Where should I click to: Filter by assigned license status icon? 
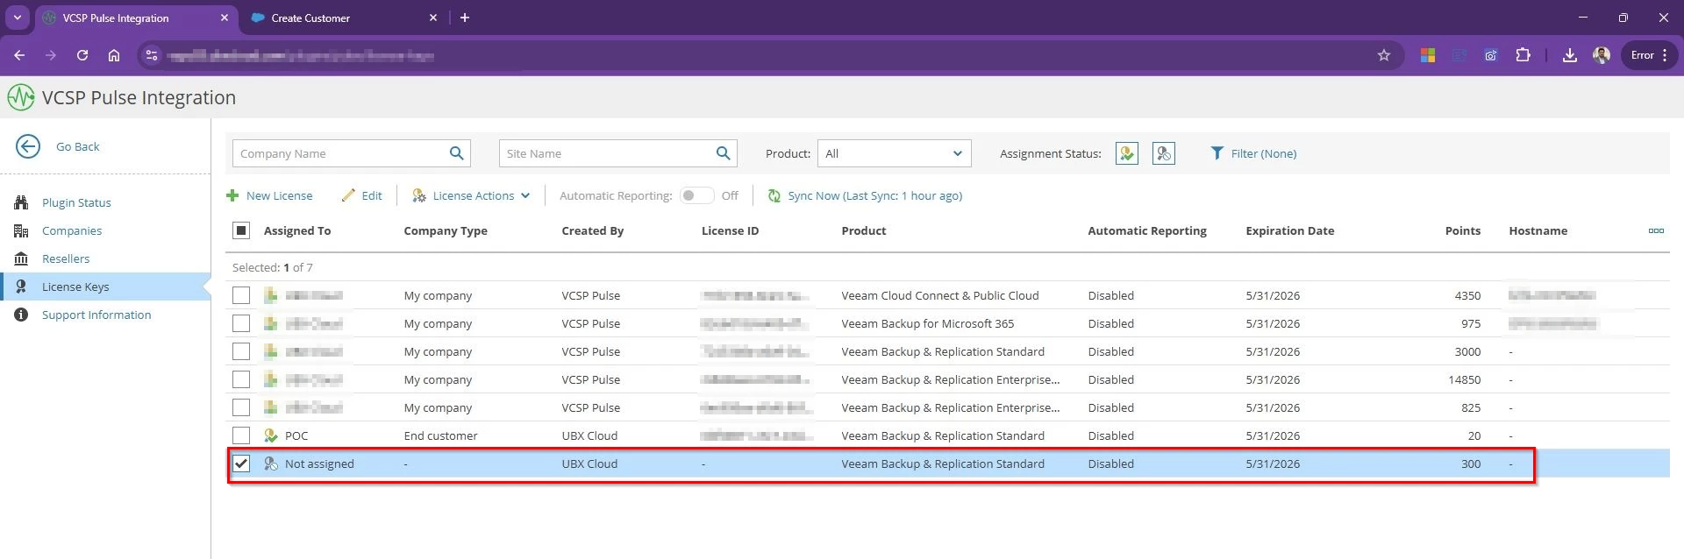click(1127, 153)
